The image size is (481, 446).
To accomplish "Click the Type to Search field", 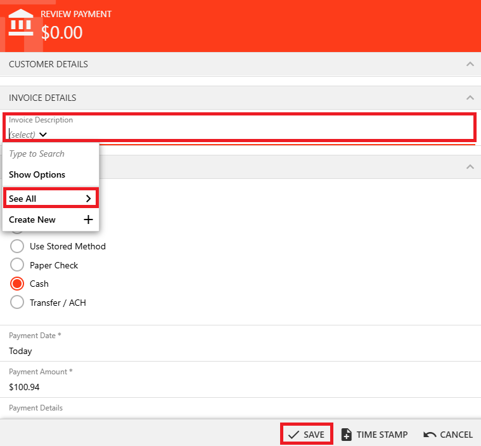I will (x=51, y=154).
